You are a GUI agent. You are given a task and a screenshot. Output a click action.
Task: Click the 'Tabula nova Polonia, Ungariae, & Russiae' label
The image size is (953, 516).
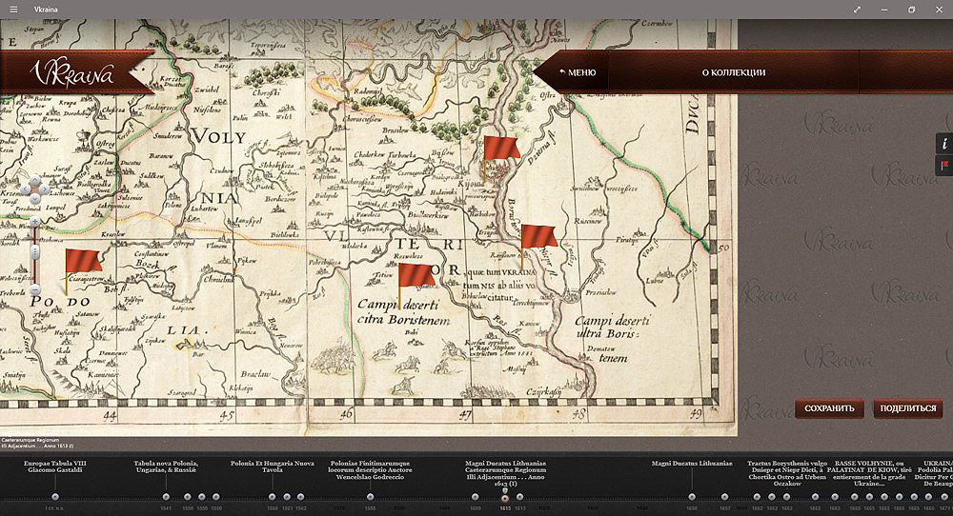166,466
